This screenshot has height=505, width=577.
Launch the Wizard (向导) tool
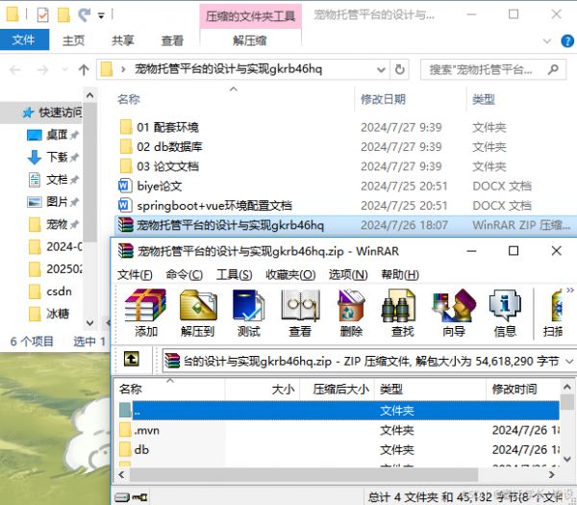coord(454,313)
